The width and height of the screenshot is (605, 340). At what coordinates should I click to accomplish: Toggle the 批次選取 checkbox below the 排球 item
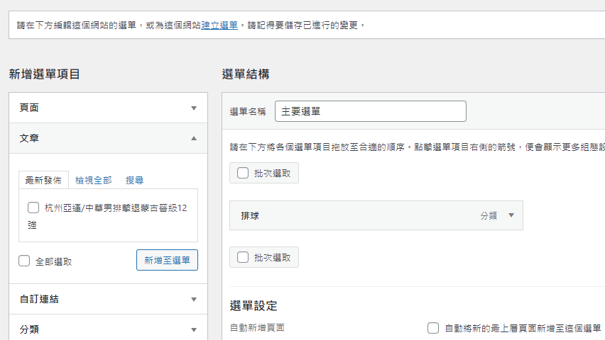tap(243, 257)
